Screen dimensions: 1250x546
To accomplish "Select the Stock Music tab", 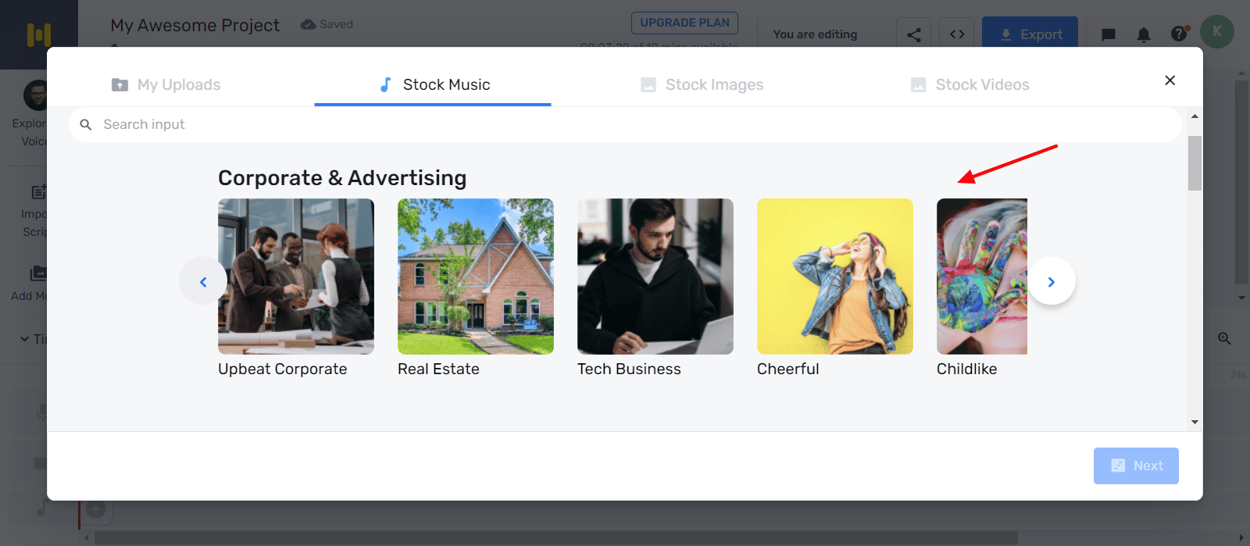I will (x=434, y=85).
